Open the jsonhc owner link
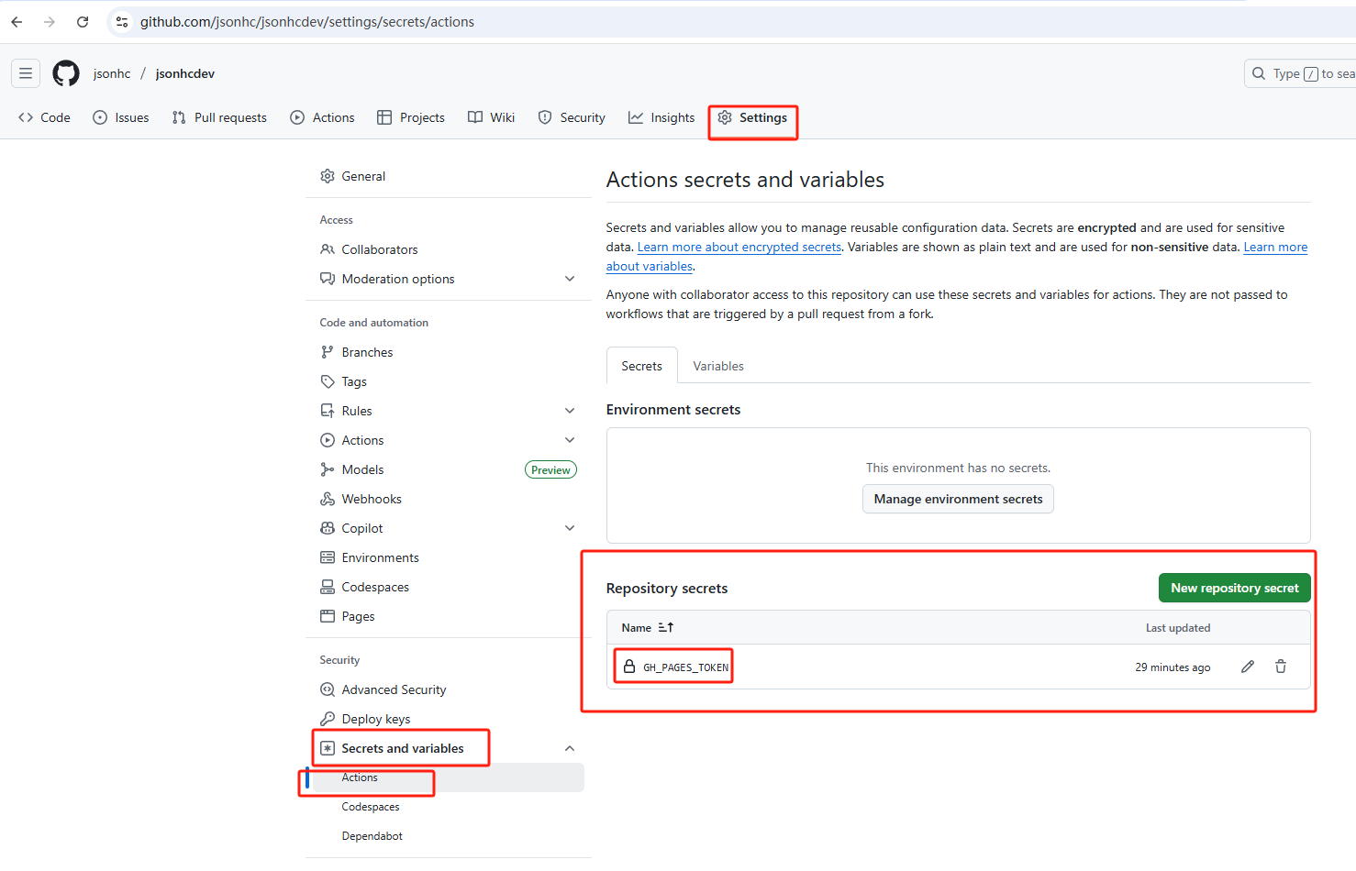This screenshot has width=1356, height=871. (112, 73)
